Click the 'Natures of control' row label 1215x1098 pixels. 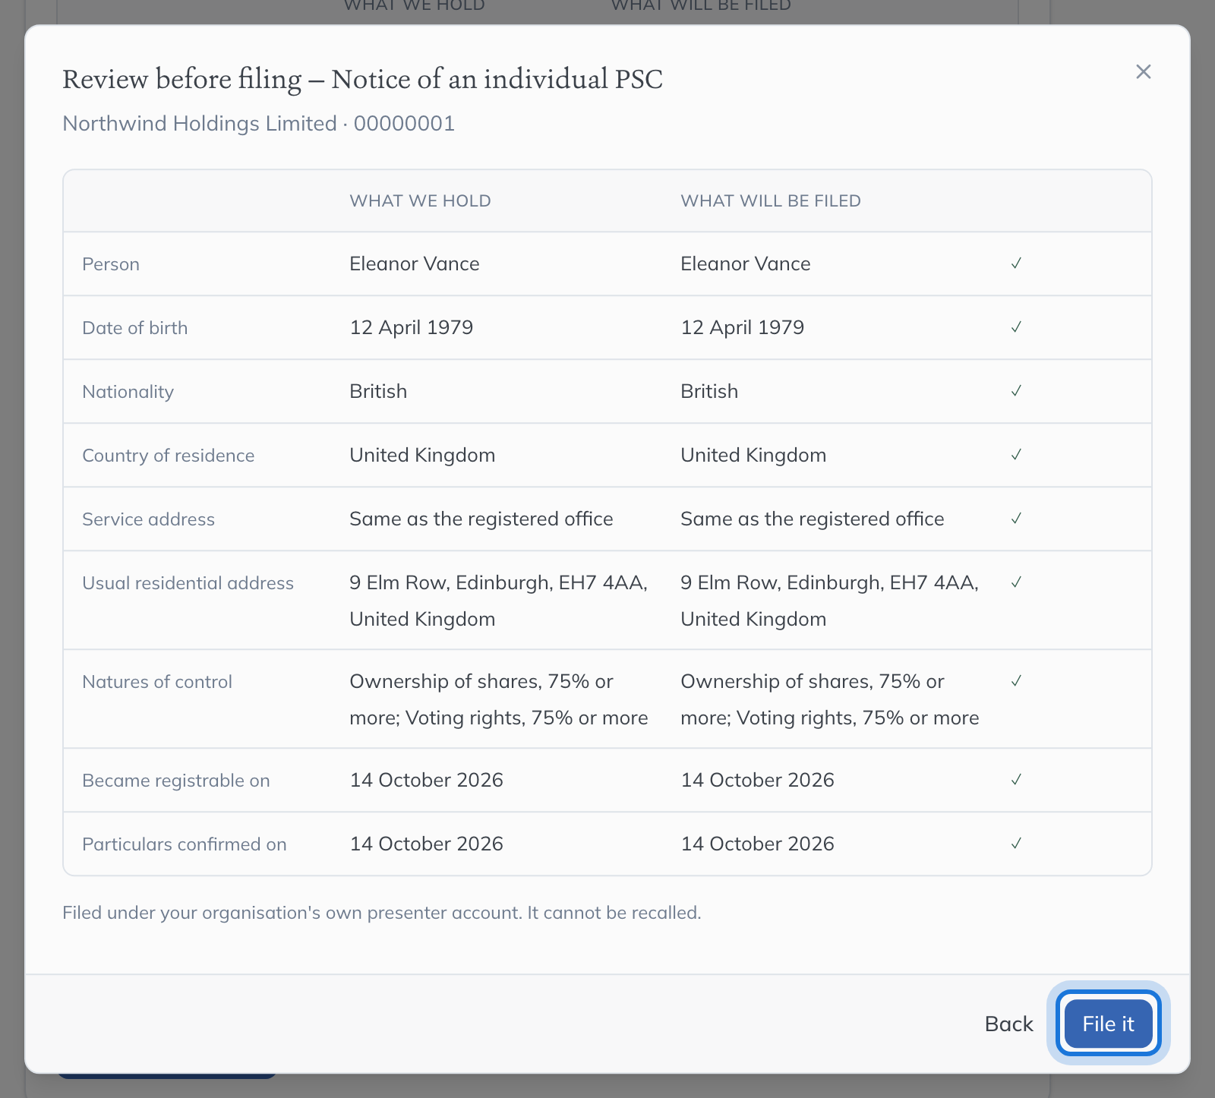coord(156,682)
